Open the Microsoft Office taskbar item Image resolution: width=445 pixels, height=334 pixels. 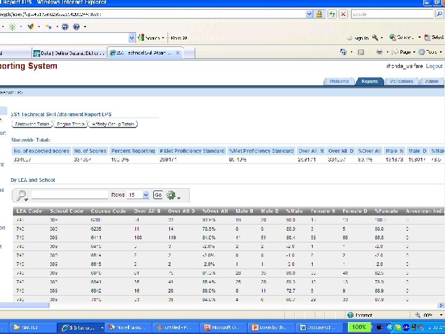(224, 327)
